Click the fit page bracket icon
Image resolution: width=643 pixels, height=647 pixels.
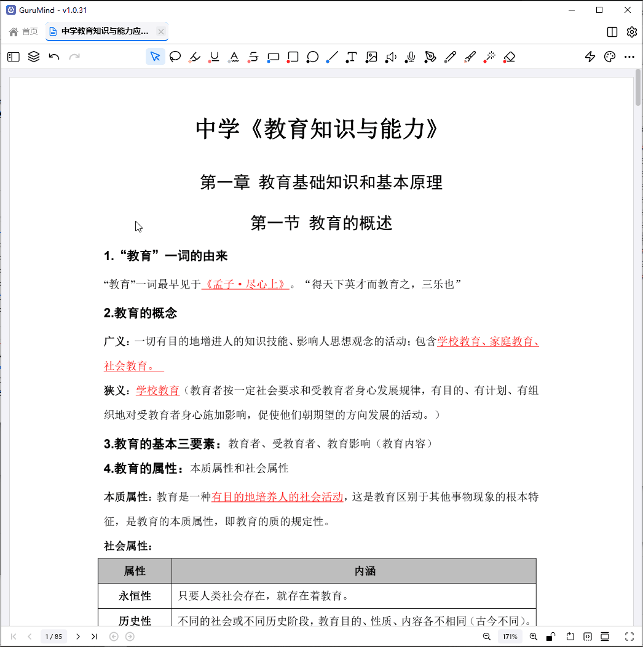tap(588, 637)
